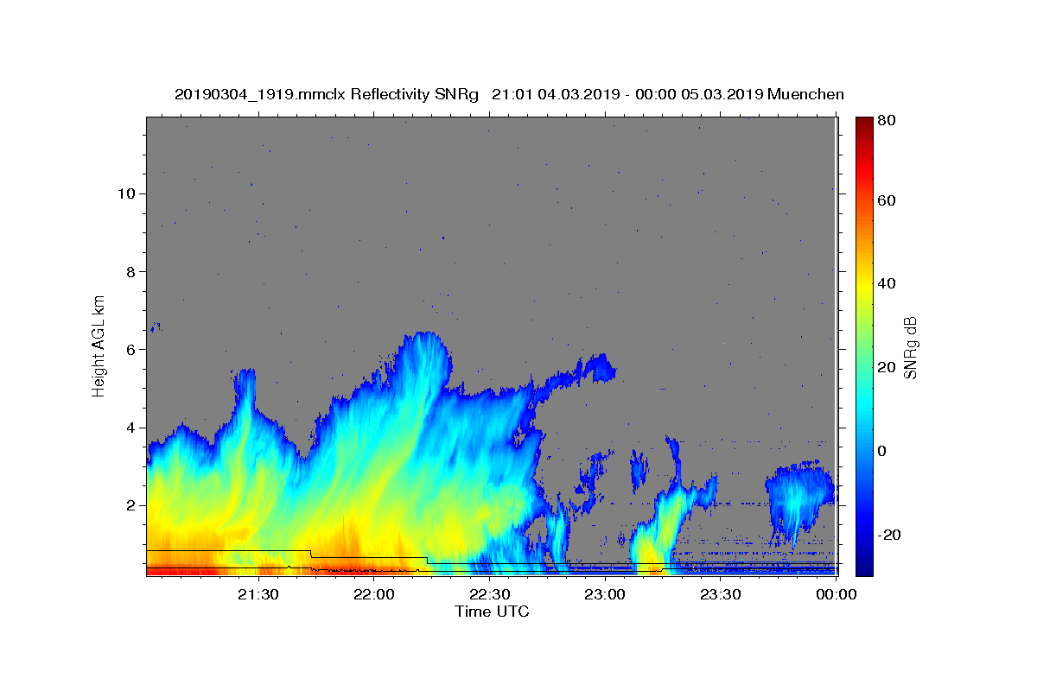Screen dimensions: 1037x691
Task: Click the 23:30 time tick label
Action: click(720, 594)
